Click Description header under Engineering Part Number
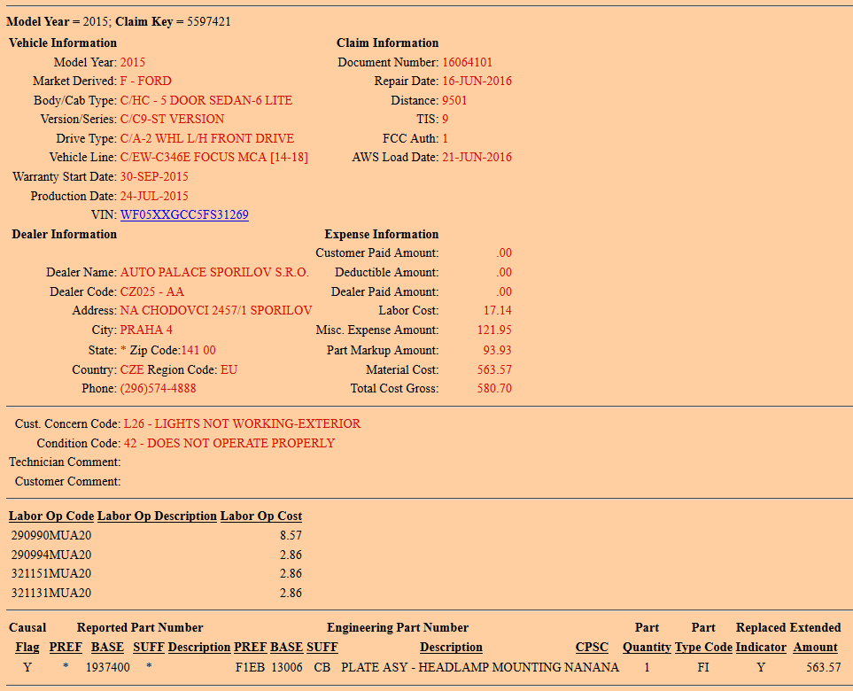Screen dimensions: 853x691 (451, 647)
